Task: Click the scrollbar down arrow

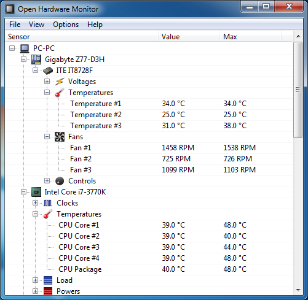Action: (x=298, y=290)
